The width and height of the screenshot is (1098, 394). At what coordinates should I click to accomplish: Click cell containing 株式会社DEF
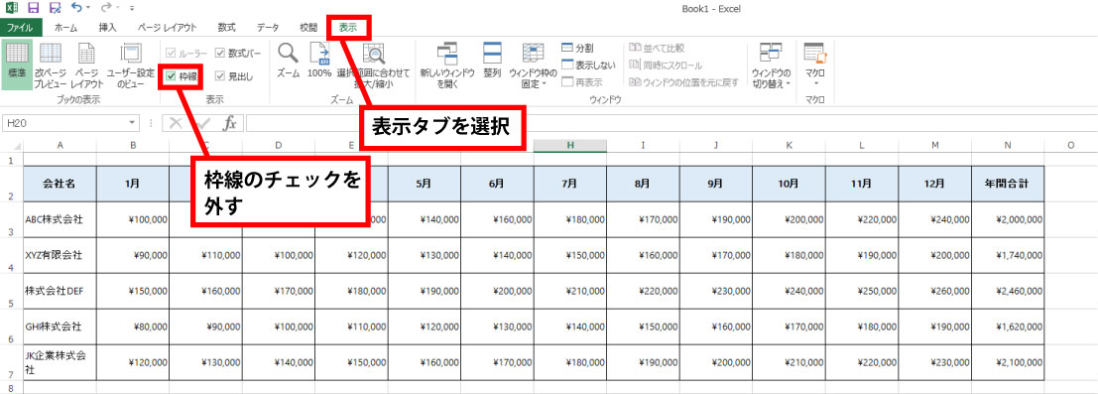61,291
